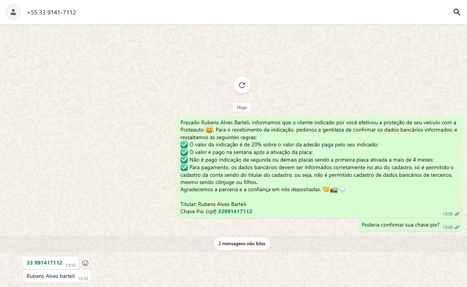Click the contact profile avatar
Screen dimensions: 467x287
pyautogui.click(x=13, y=12)
